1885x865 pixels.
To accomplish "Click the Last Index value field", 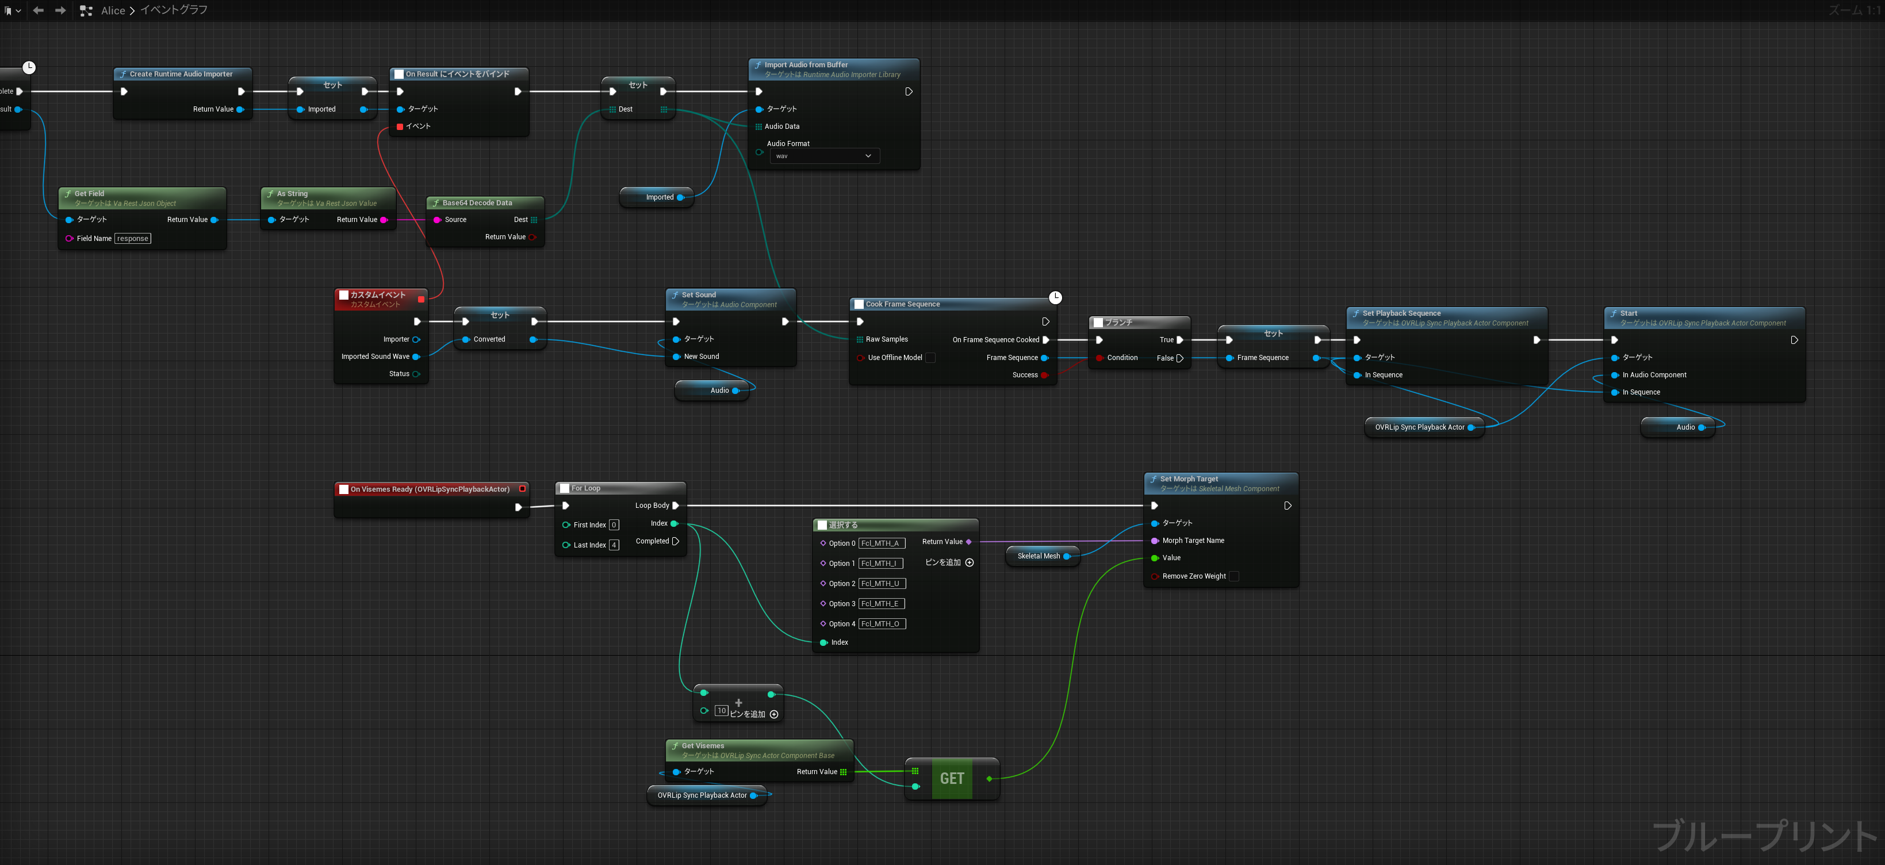I will 614,545.
